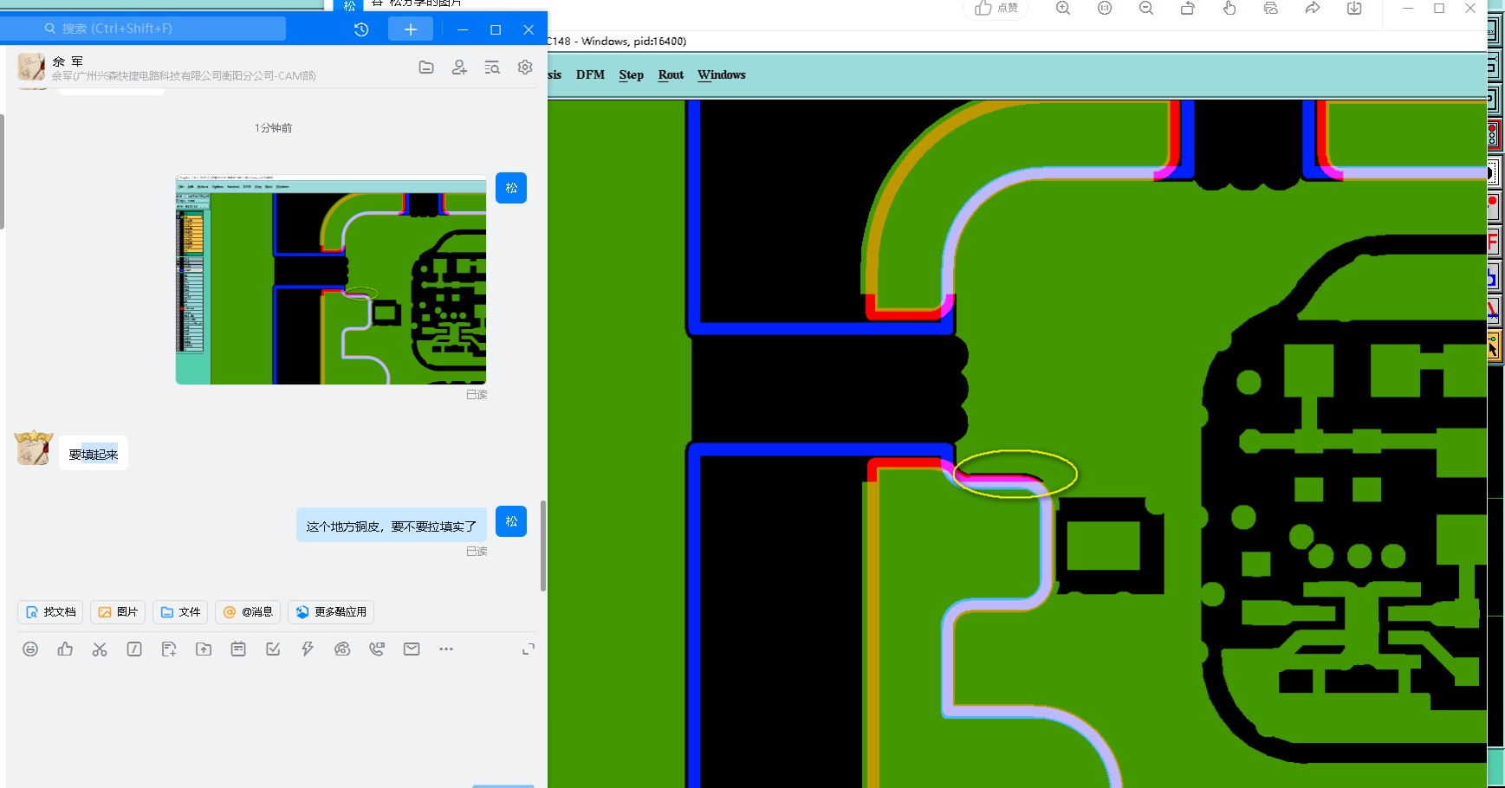
Task: Zoom out in the image viewer
Action: tap(1146, 9)
